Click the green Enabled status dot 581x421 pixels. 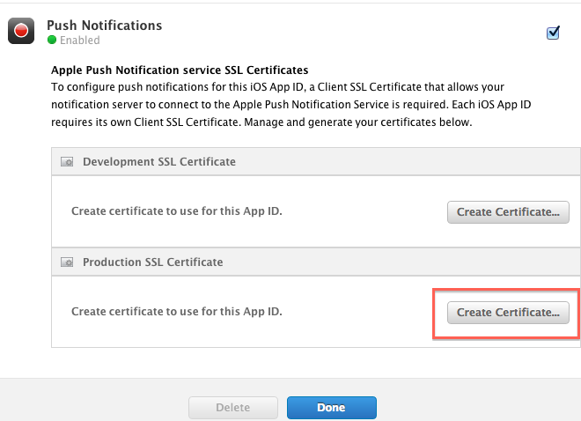pos(52,40)
